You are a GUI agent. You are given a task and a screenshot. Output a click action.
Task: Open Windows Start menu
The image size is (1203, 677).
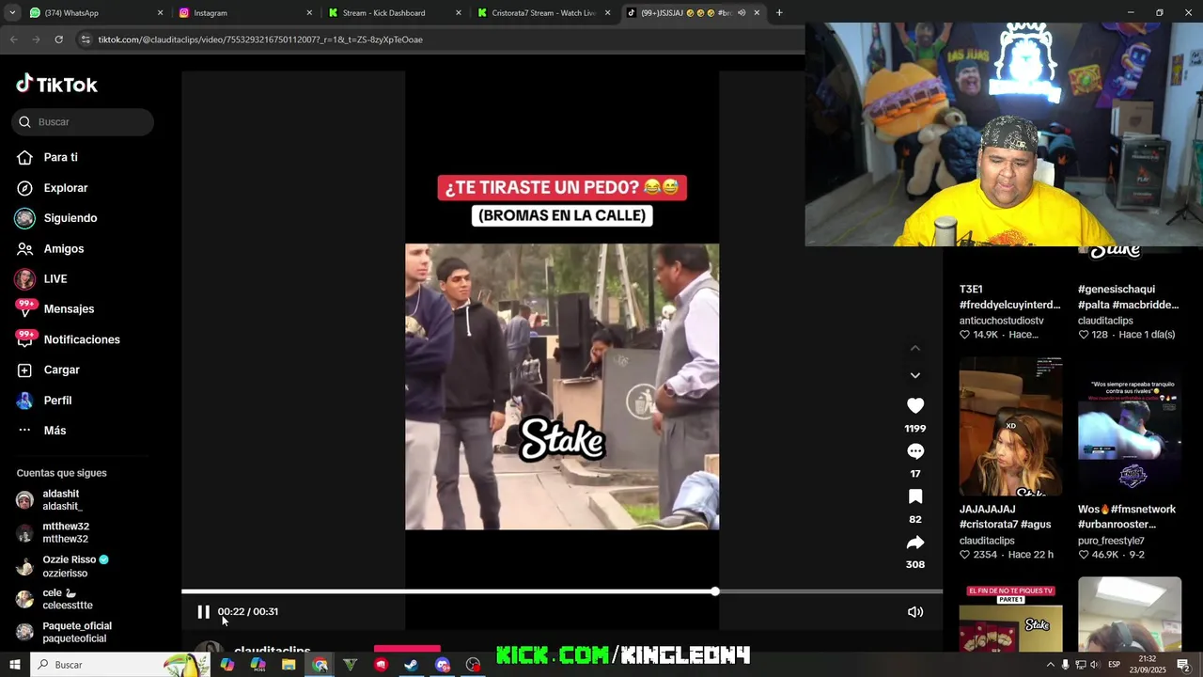(14, 665)
